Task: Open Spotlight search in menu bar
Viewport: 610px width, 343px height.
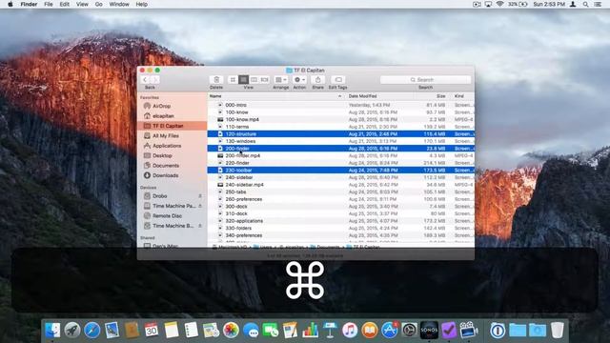Action: coord(585,4)
